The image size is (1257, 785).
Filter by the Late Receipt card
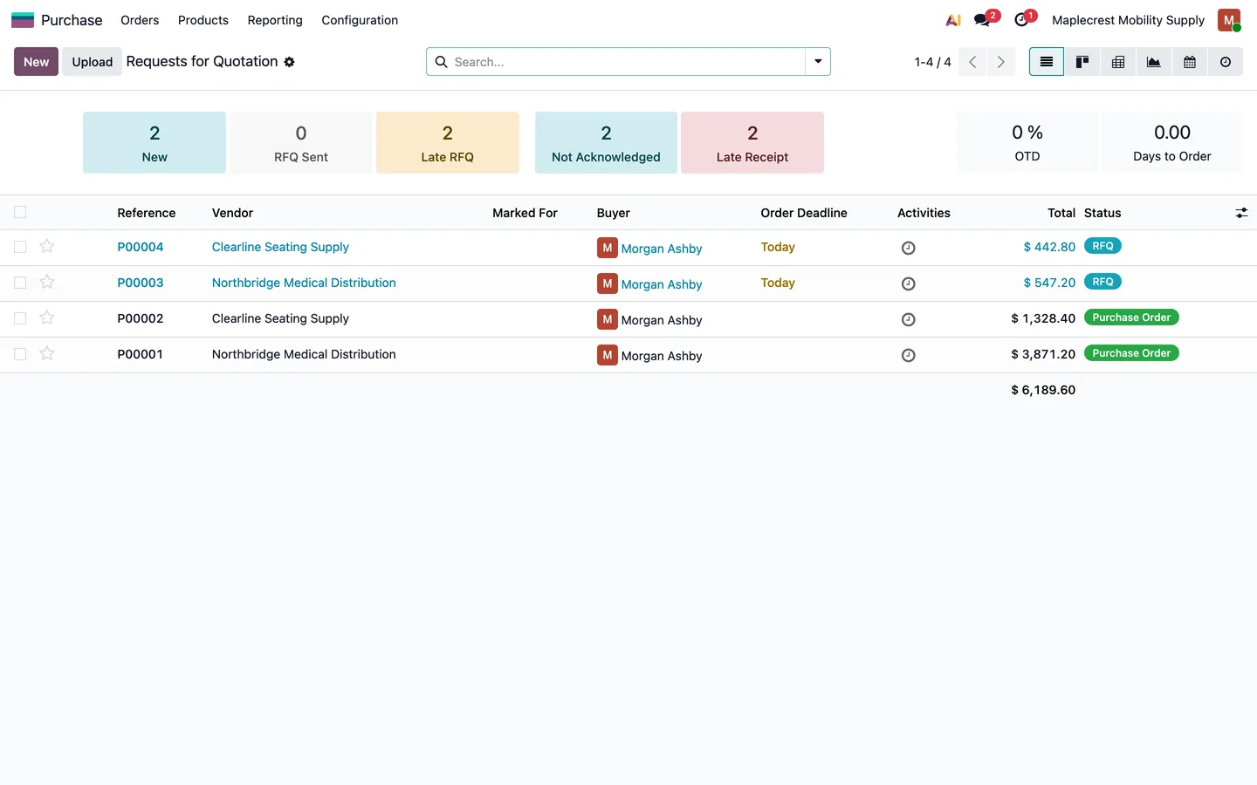point(752,142)
